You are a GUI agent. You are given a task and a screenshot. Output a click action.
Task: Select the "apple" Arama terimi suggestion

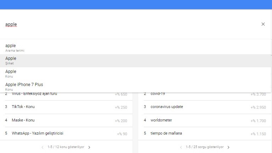pyautogui.click(x=11, y=47)
